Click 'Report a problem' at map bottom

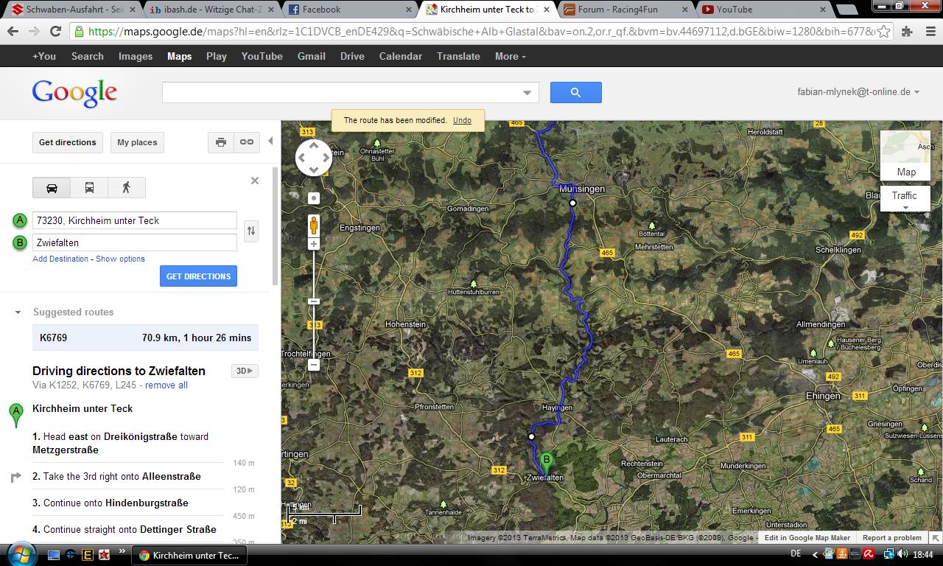pyautogui.click(x=891, y=538)
